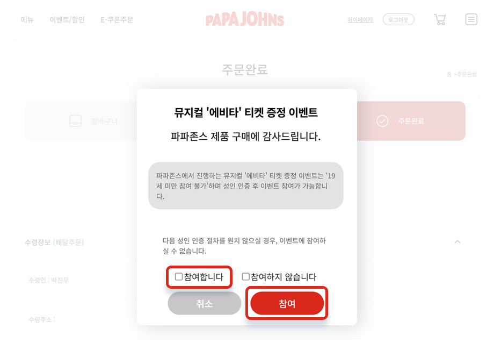Open the 메뉴 navigation item

pos(27,20)
